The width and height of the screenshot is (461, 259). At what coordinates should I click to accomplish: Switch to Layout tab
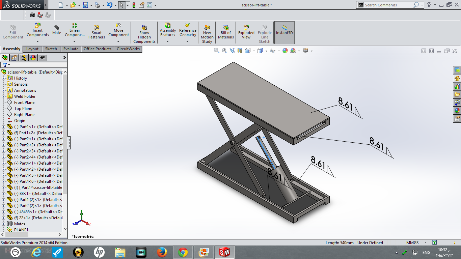(x=32, y=49)
